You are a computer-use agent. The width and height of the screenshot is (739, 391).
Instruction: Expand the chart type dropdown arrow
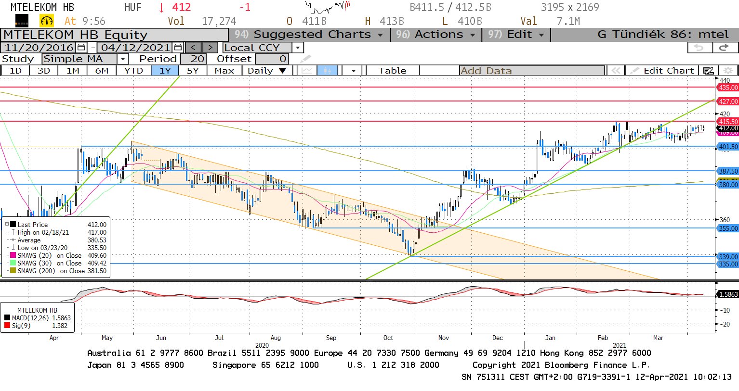pyautogui.click(x=354, y=71)
